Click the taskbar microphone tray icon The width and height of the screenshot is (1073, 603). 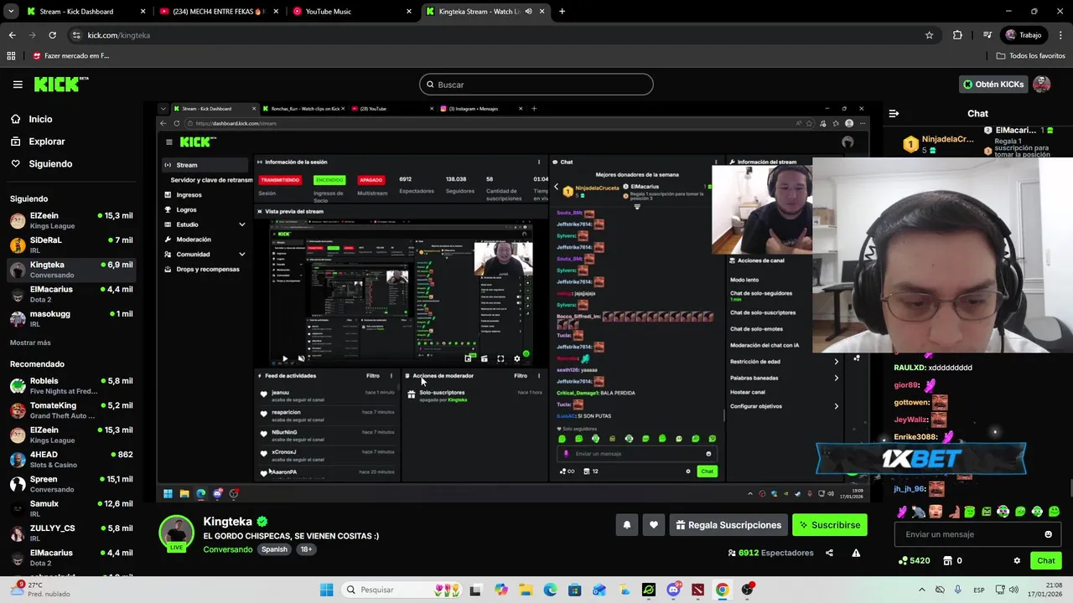point(957,590)
